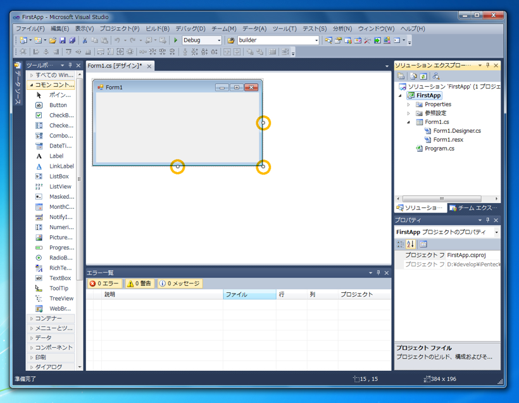Click the 0 エラー filter button

click(x=105, y=283)
